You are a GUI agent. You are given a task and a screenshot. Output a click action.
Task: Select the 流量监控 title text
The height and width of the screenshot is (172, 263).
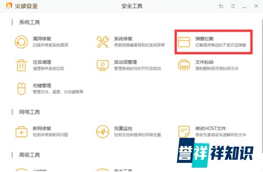tap(123, 129)
